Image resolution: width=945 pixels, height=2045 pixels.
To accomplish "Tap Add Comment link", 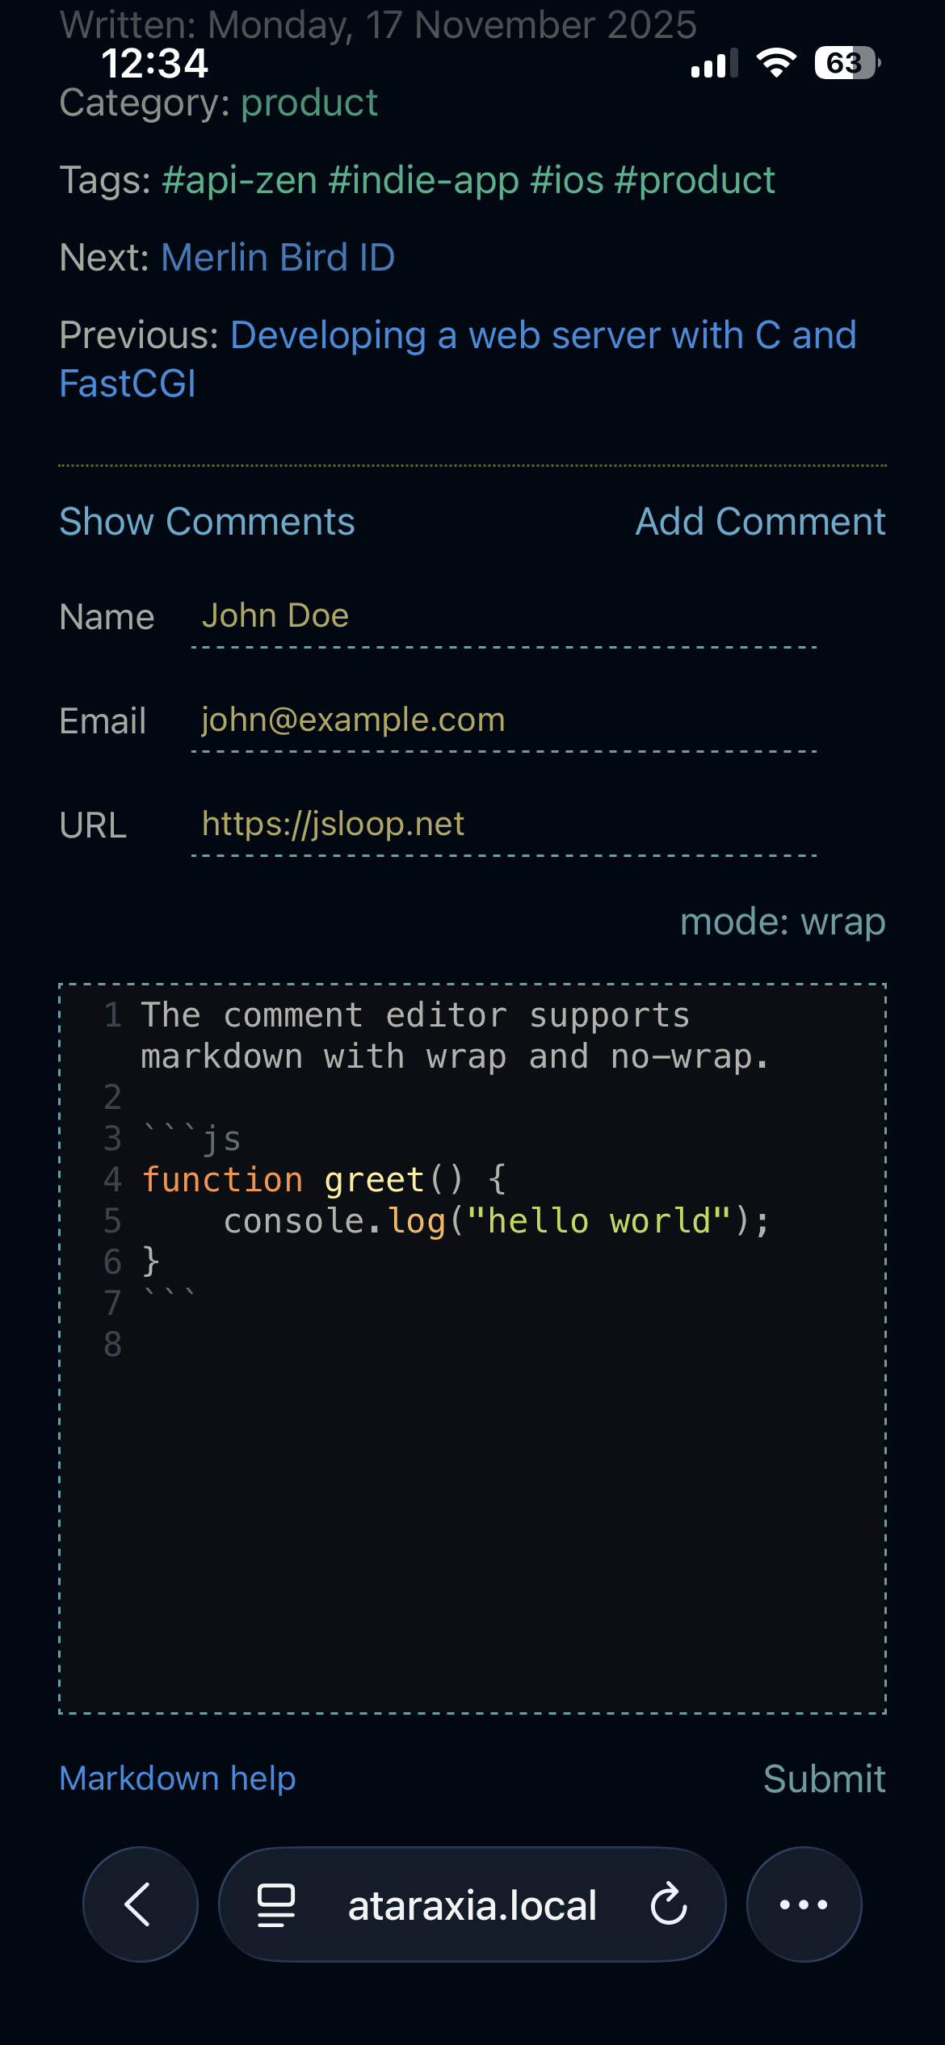I will coord(760,522).
